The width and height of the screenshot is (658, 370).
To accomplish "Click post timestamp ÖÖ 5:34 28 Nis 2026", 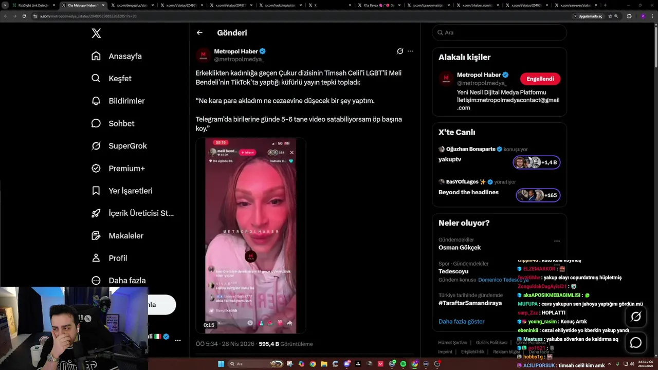I will click(x=225, y=344).
